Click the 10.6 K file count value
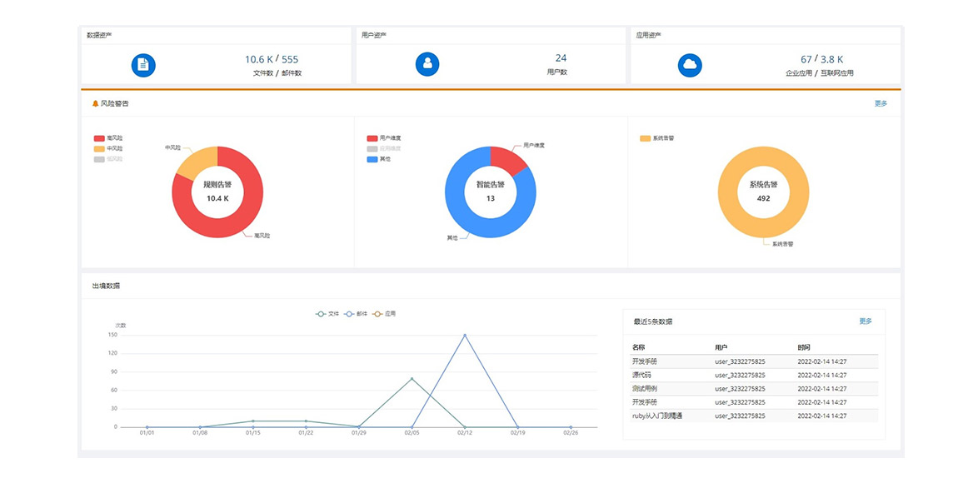978x488 pixels. (259, 59)
